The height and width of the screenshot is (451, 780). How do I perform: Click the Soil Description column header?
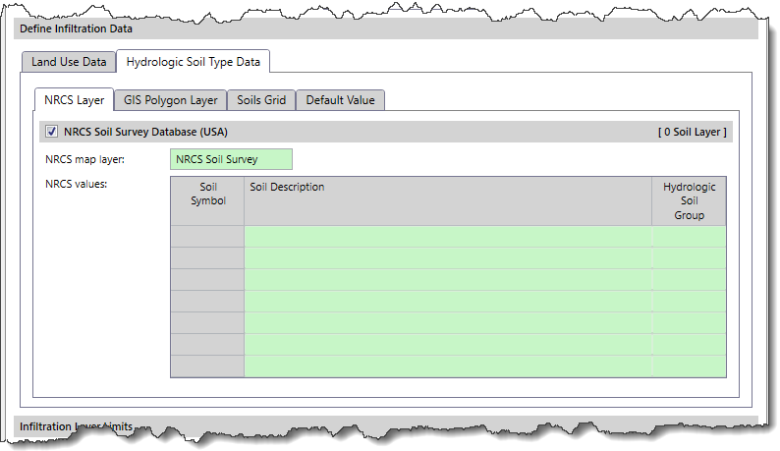(x=448, y=201)
